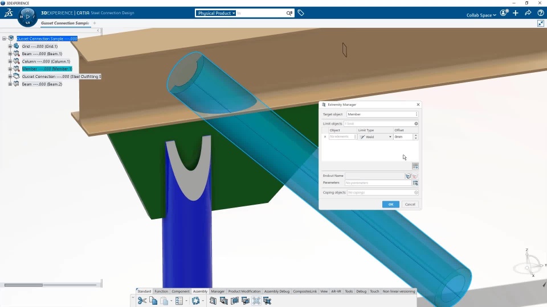Expand the Beam.2 tree node
Image resolution: width=547 pixels, height=307 pixels.
[x=10, y=84]
